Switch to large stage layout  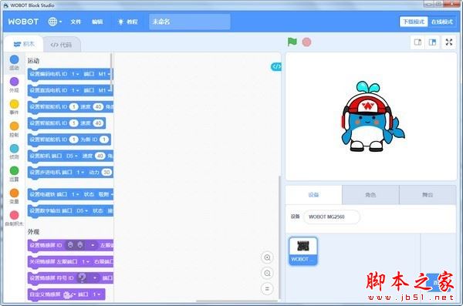432,42
